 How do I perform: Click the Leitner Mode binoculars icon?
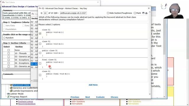[x=8, y=94]
